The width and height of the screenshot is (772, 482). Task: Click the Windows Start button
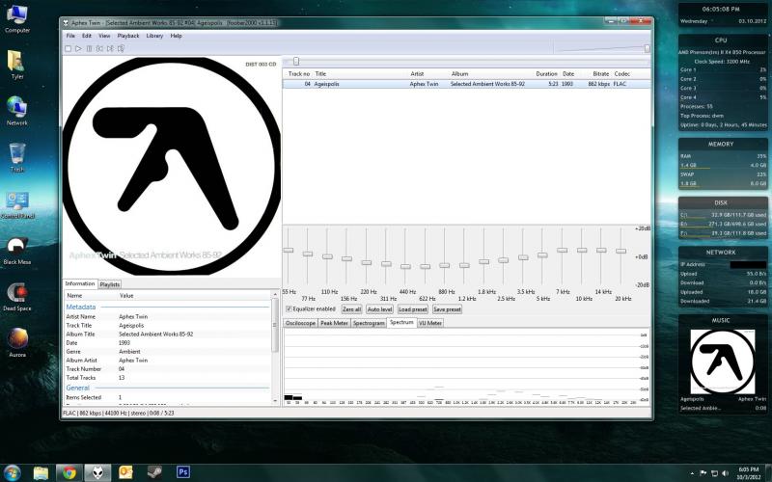[x=12, y=472]
